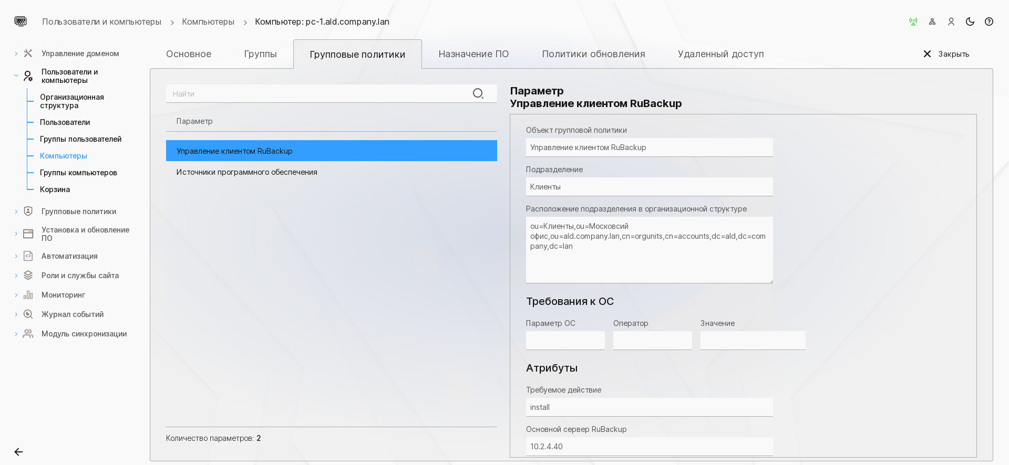
Task: Click the Требуемое действие field with install
Action: point(649,407)
